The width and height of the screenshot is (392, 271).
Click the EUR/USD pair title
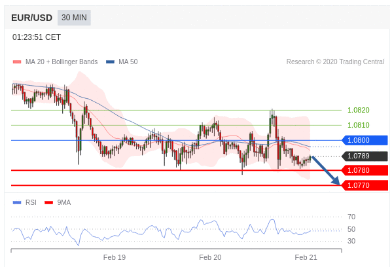(32, 18)
